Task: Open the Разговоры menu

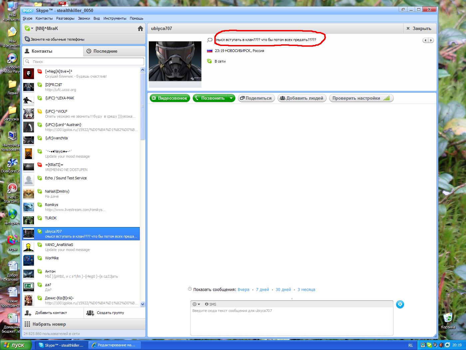Action: pyautogui.click(x=65, y=18)
